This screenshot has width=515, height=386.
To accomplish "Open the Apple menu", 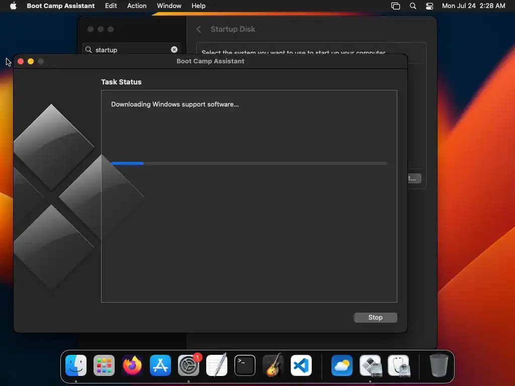I will (x=13, y=6).
